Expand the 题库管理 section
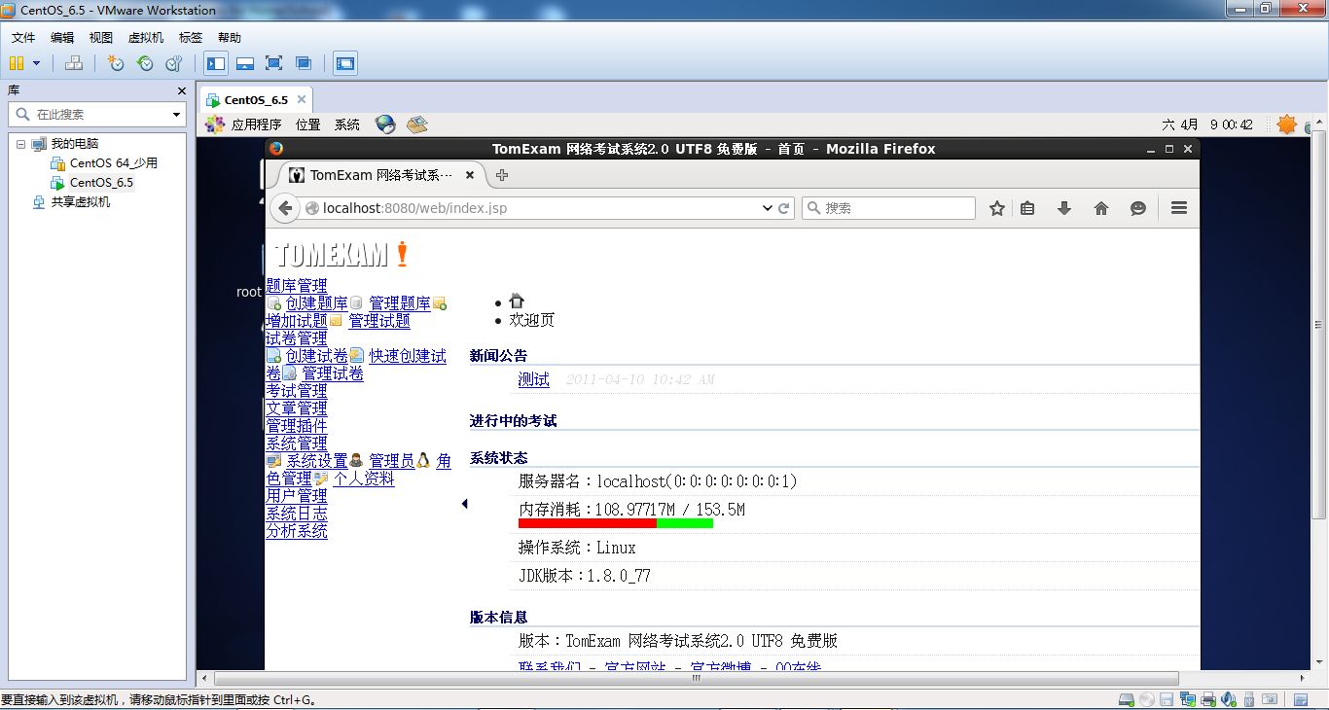This screenshot has height=710, width=1329. [x=297, y=286]
